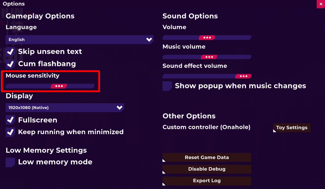The width and height of the screenshot is (325, 189).
Task: Click the Mouse sensitivity slider handle
Action: click(x=59, y=86)
